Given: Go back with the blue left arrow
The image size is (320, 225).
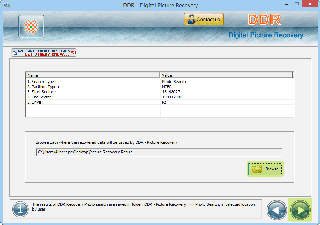Looking at the screenshot, I should coord(277,210).
